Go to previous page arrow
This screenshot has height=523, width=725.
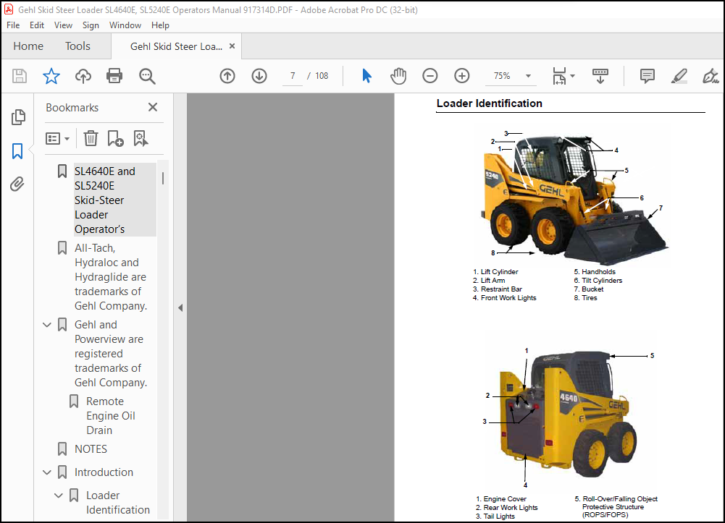tap(227, 76)
